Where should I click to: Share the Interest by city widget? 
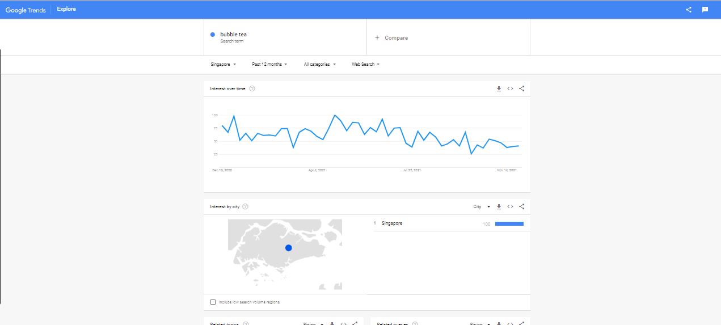point(521,206)
